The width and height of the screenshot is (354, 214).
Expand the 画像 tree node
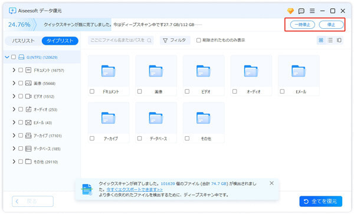coord(14,83)
